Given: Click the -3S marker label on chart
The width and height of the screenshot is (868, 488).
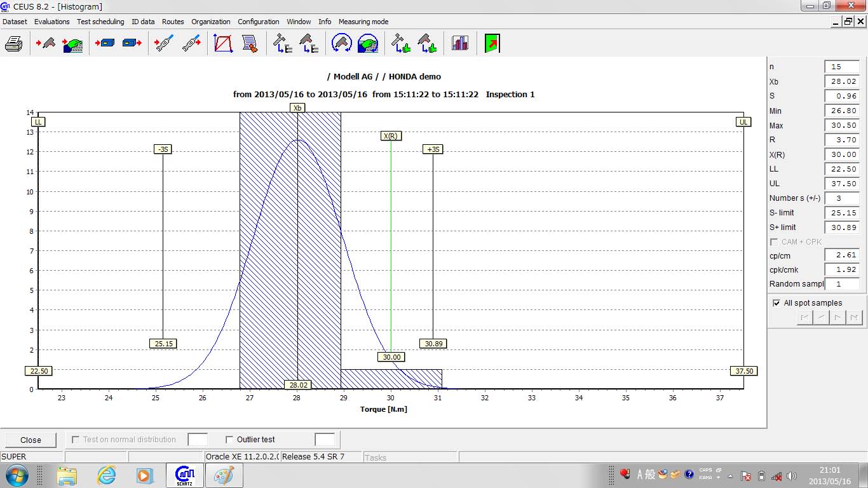Looking at the screenshot, I should tap(163, 149).
